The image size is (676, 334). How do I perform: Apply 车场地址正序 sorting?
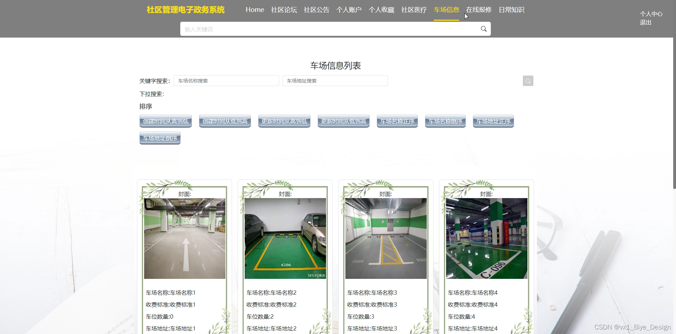click(x=493, y=121)
